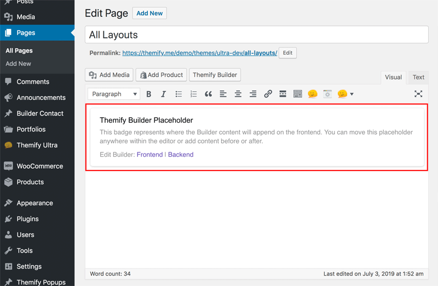Click the Products box icon
Image resolution: width=438 pixels, height=286 pixels.
[x=8, y=182]
